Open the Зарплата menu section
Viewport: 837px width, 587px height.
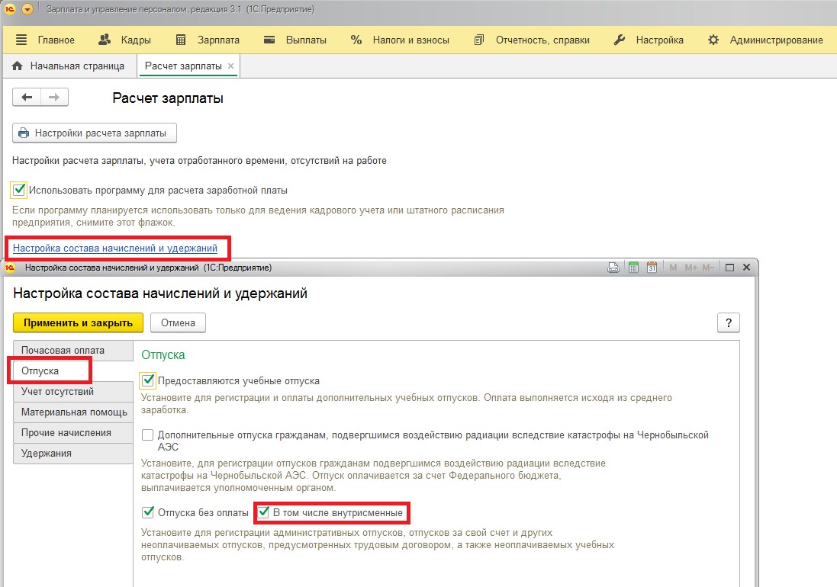[x=208, y=40]
